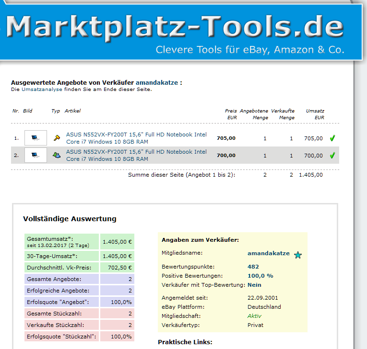
Task: Open the first listing's laptop thumbnail
Action: click(x=36, y=138)
